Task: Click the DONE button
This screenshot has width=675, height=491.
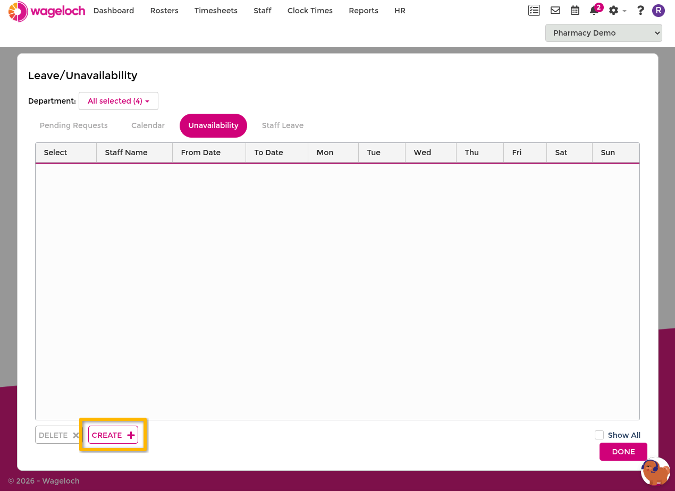Action: [x=623, y=452]
